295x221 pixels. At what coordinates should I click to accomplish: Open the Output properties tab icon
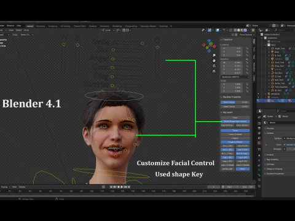coord(259,128)
